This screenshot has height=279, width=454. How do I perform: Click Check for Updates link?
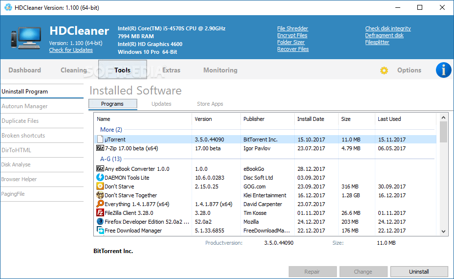[x=71, y=50]
